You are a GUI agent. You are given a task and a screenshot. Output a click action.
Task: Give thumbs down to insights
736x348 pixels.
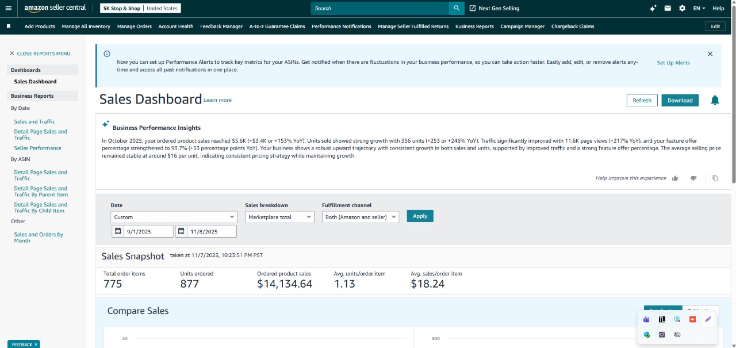pyautogui.click(x=693, y=178)
